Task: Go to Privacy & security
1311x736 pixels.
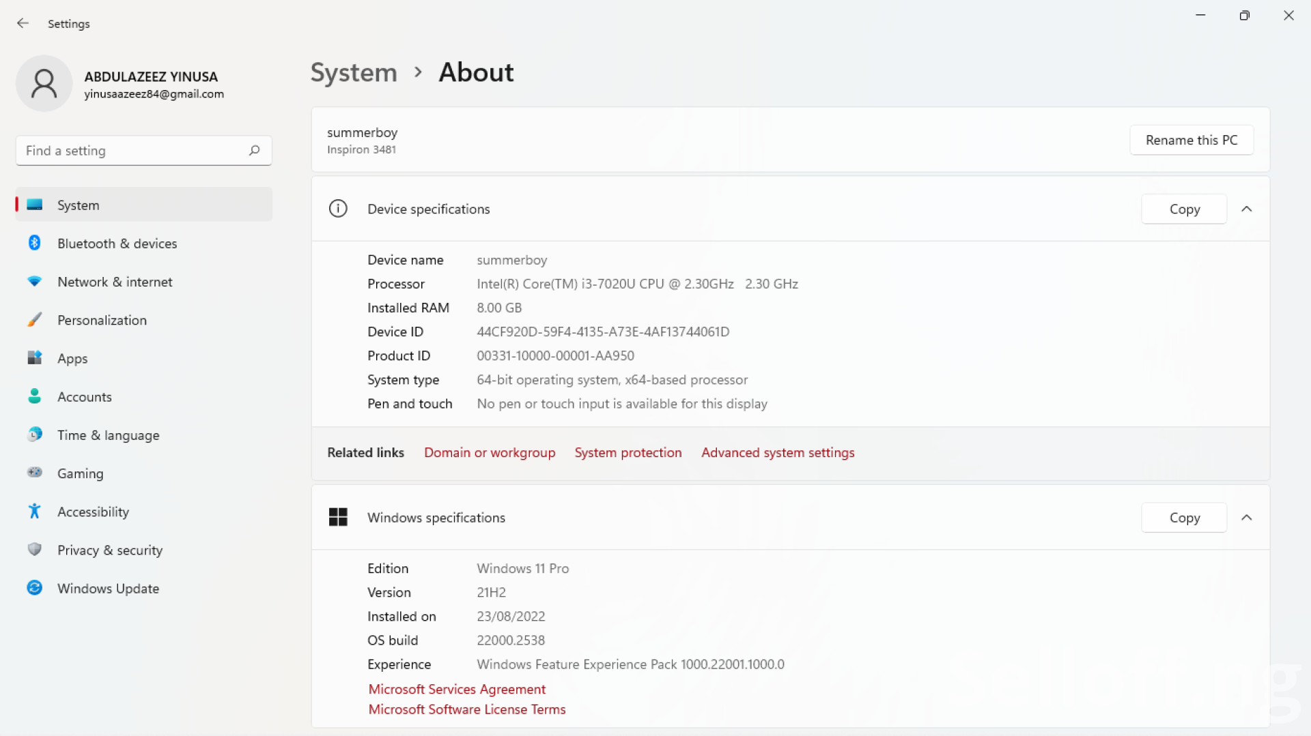Action: point(143,550)
